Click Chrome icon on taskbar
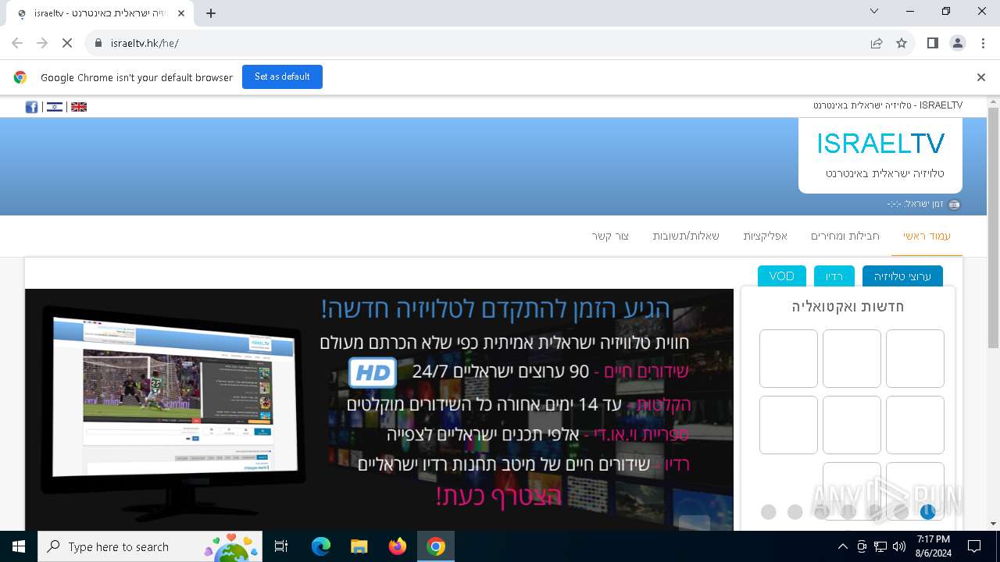This screenshot has height=562, width=1000. tap(436, 546)
